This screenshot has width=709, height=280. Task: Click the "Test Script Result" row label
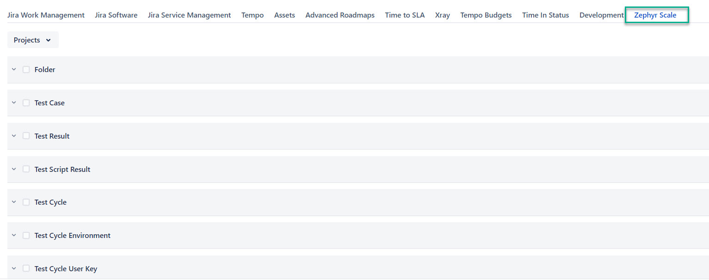point(62,169)
